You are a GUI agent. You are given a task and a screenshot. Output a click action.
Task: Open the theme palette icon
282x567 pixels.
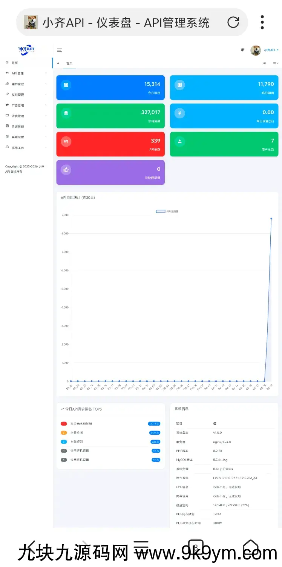point(243,50)
